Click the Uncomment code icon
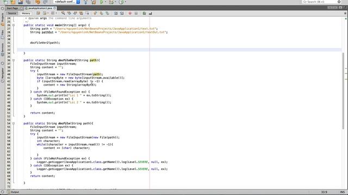Screen dimensions: 348x195 click(x=150, y=13)
